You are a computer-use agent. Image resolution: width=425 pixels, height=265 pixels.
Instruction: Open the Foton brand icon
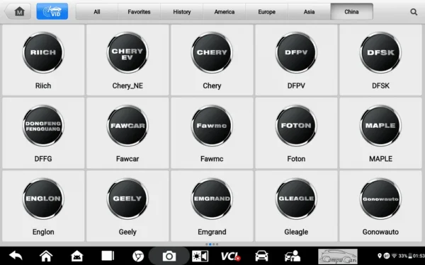coord(296,126)
